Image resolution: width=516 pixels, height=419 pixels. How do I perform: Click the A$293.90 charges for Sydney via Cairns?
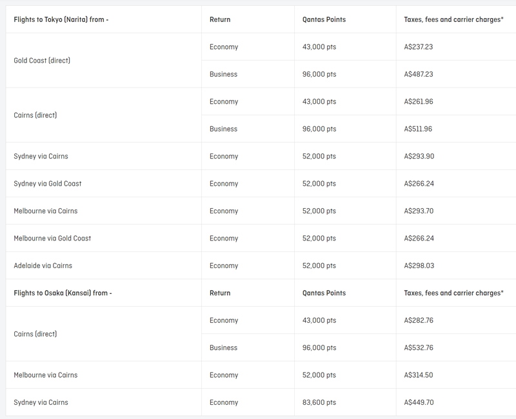pyautogui.click(x=419, y=157)
